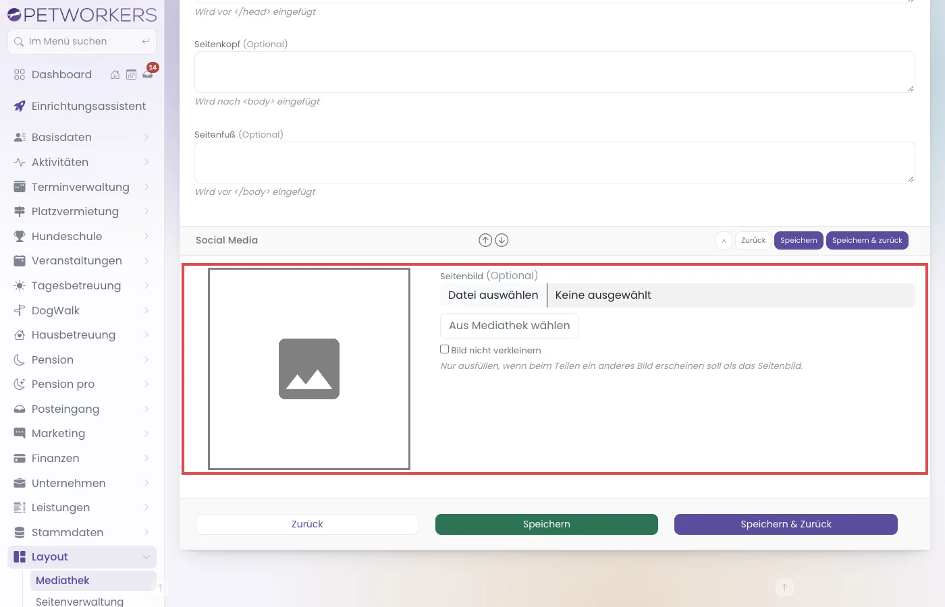The width and height of the screenshot is (945, 607).
Task: Expand the Terminverwaltung chevron
Action: [146, 187]
